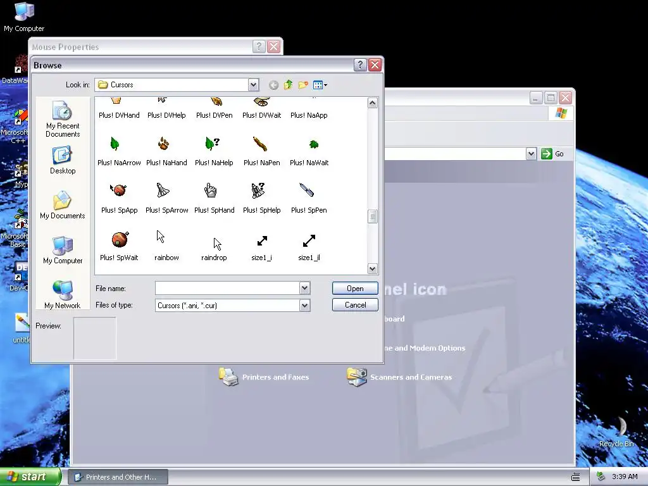
Task: Close the Browse dialog
Action: [x=375, y=65]
